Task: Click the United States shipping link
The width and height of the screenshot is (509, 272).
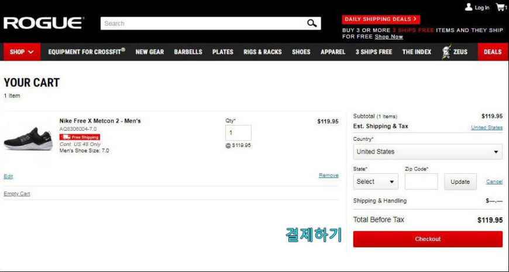Action: pos(487,127)
